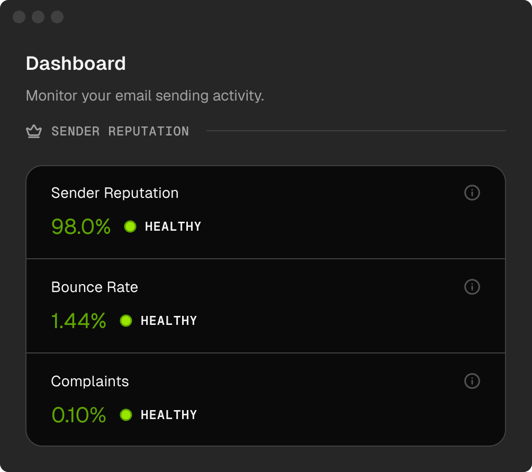Viewport: 532px width, 472px height.
Task: Show info for the Complaints metric
Action: click(x=472, y=381)
